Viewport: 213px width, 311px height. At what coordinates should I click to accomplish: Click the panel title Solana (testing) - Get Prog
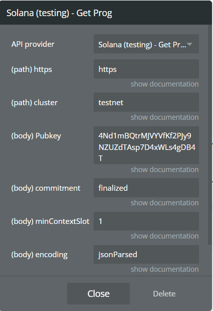click(59, 13)
